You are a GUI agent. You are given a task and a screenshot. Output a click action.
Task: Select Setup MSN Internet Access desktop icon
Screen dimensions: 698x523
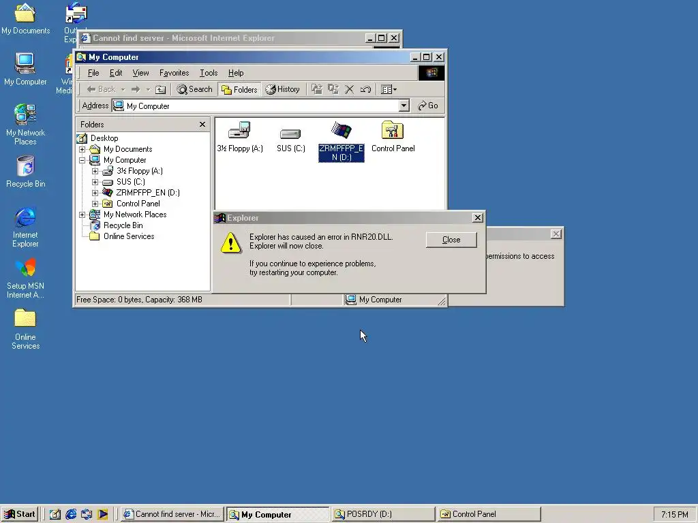(x=25, y=279)
